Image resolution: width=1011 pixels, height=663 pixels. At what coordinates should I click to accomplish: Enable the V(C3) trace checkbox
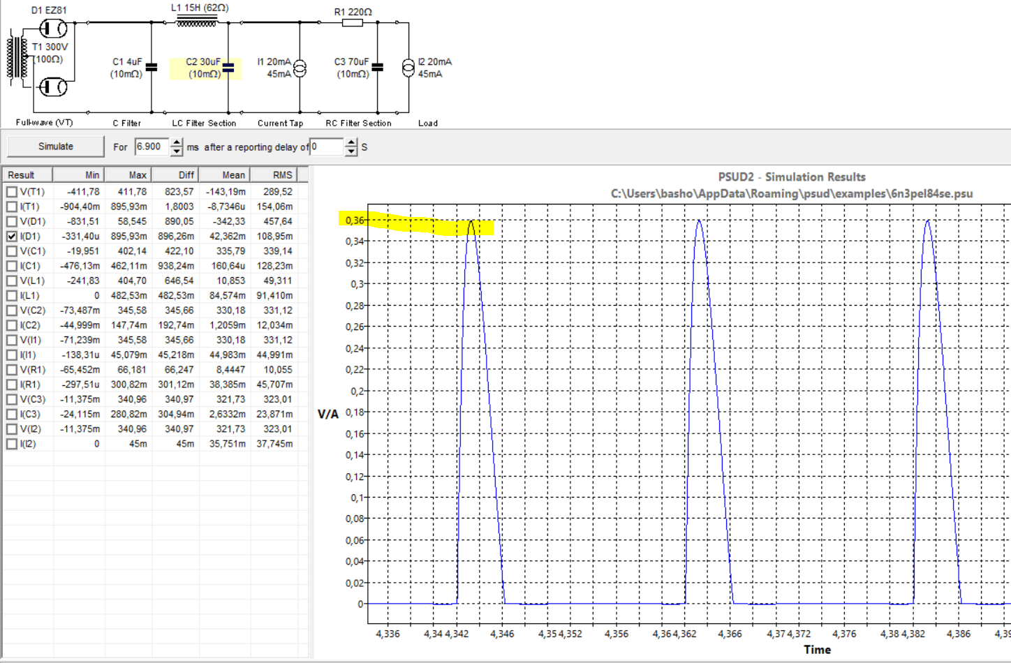coord(12,399)
